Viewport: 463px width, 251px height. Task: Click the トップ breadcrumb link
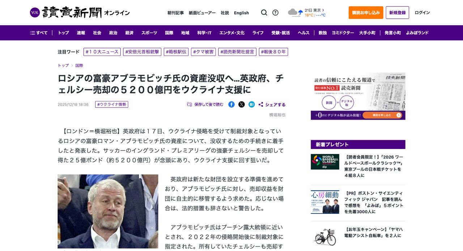click(63, 65)
